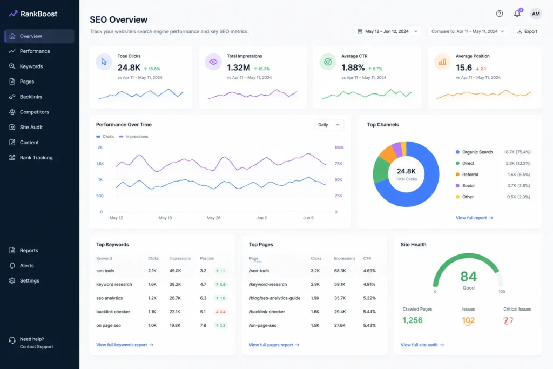
Task: Click the Site Audit icon in sidebar
Action: [x=12, y=127]
